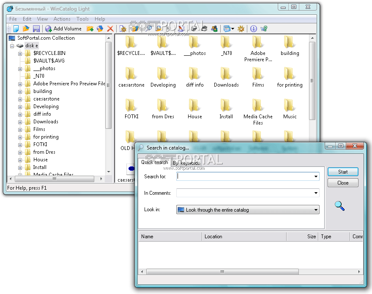The width and height of the screenshot is (372, 294).
Task: Click the tree pane vertical scrollbar
Action: (x=108, y=85)
